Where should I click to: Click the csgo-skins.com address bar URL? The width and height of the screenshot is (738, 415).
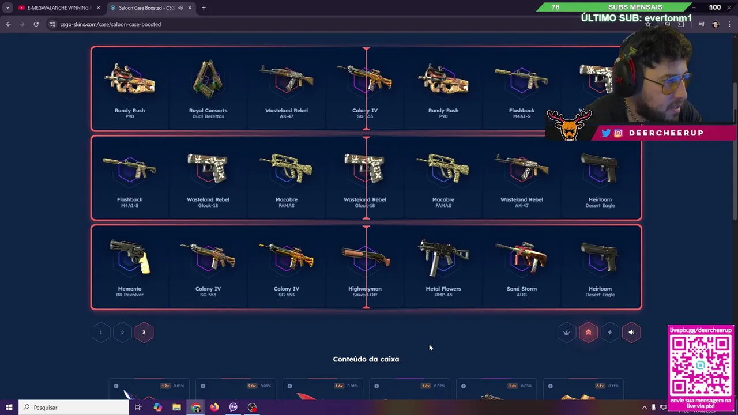coord(110,24)
